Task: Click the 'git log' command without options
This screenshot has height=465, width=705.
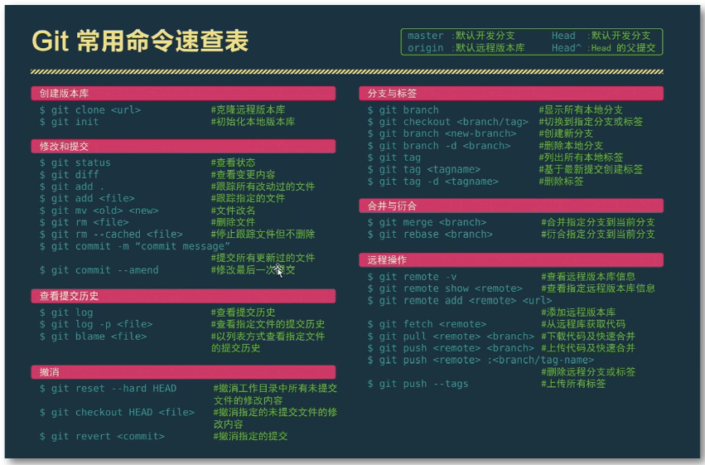Action: tap(66, 312)
